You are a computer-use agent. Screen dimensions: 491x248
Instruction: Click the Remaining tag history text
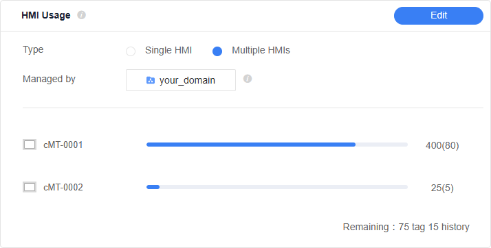pos(406,227)
